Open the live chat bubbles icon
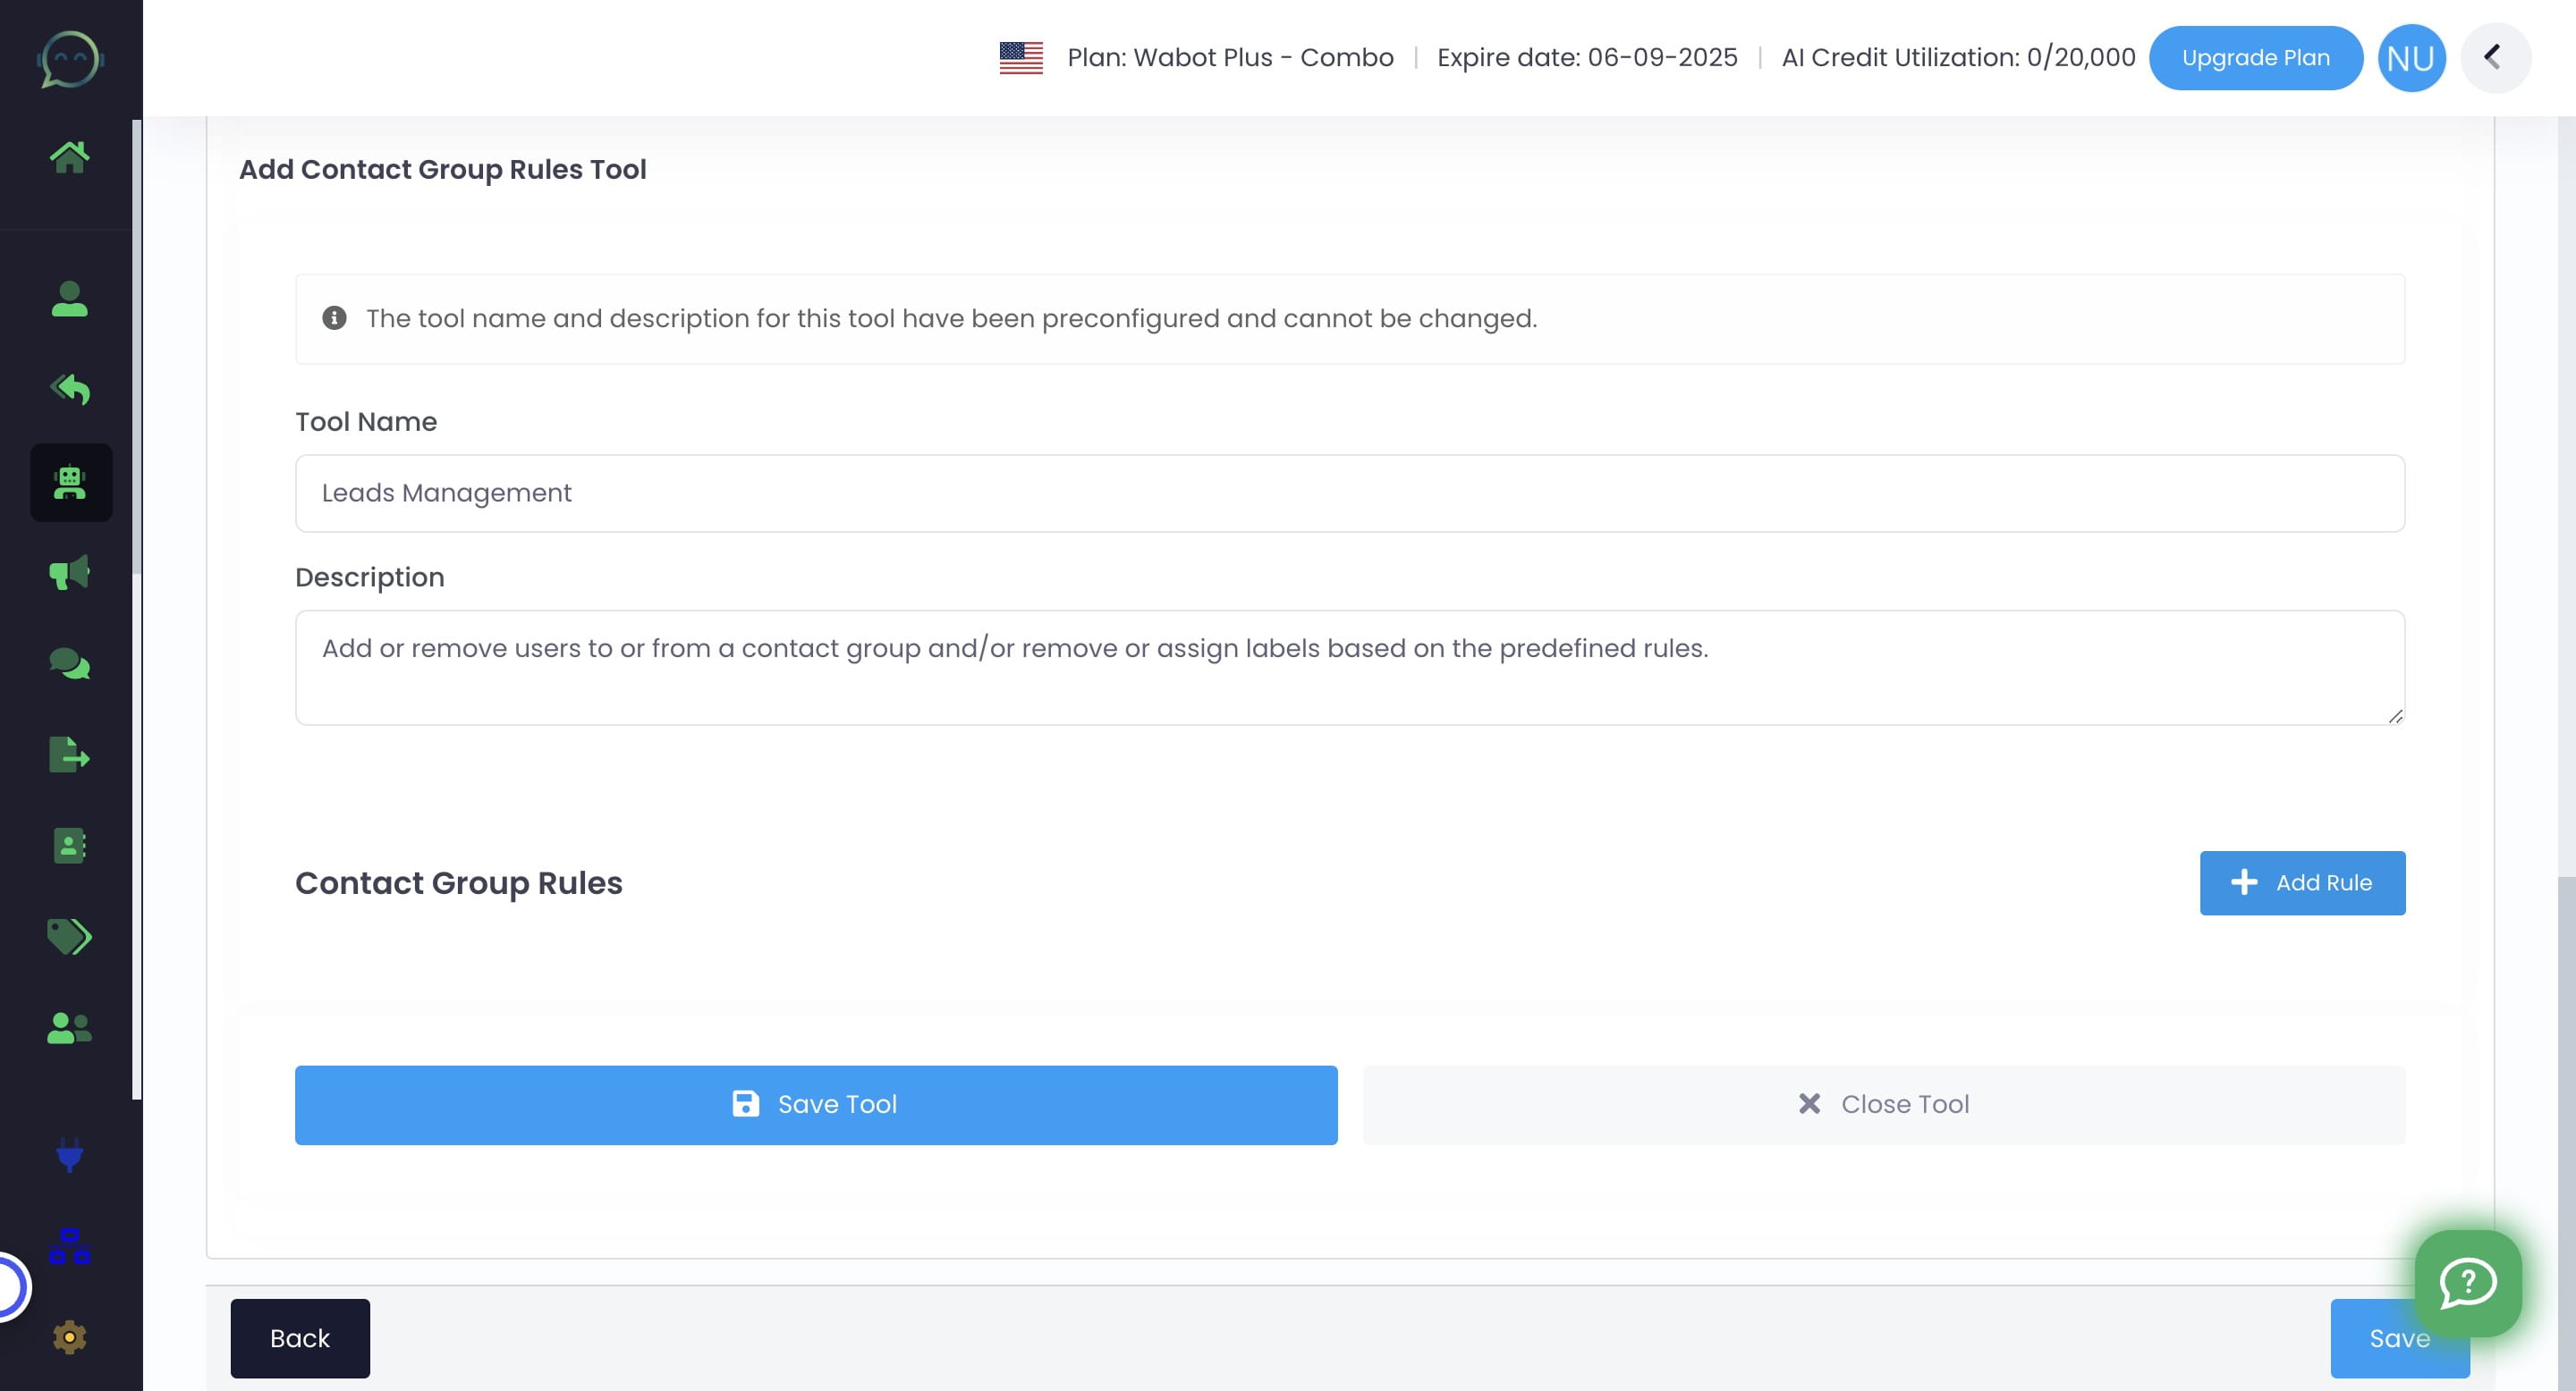The height and width of the screenshot is (1391, 2576). tap(70, 663)
